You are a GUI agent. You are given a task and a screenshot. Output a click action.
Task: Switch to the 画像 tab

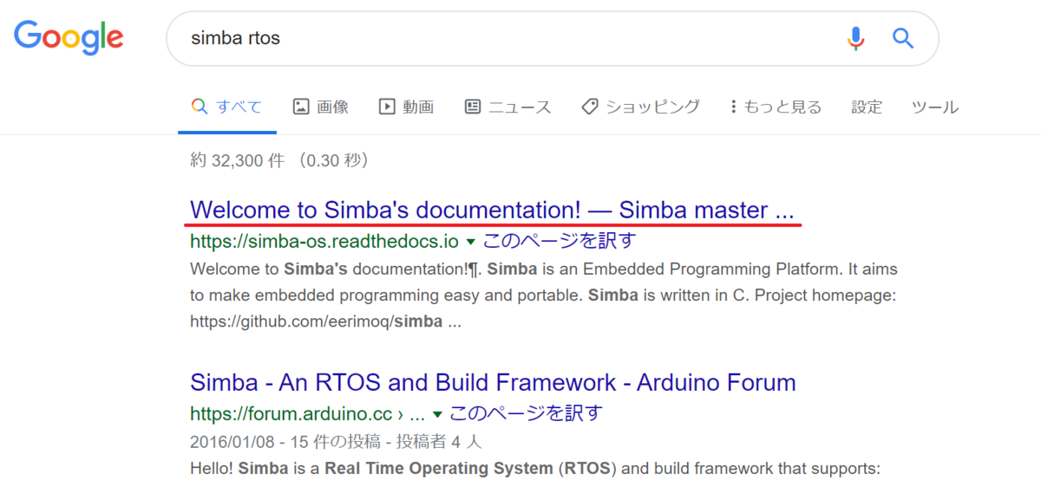(321, 107)
